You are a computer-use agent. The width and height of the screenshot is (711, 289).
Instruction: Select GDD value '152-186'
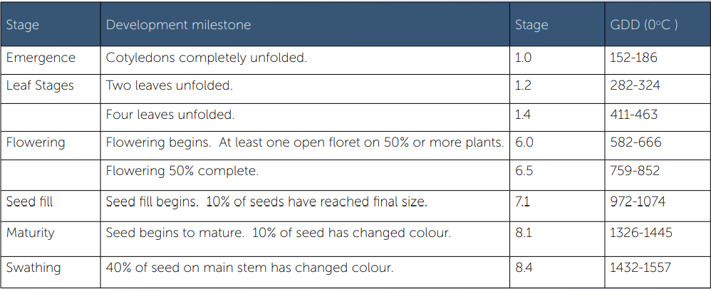[x=657, y=61]
